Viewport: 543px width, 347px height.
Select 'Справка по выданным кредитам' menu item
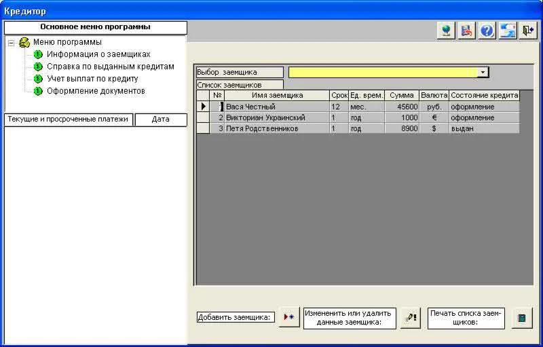[x=110, y=67]
